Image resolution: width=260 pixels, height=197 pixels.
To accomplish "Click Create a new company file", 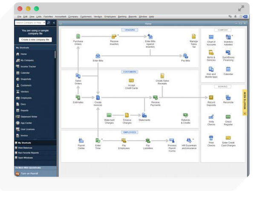I will pos(35,40).
